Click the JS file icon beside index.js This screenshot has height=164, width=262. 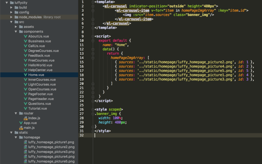point(25,118)
